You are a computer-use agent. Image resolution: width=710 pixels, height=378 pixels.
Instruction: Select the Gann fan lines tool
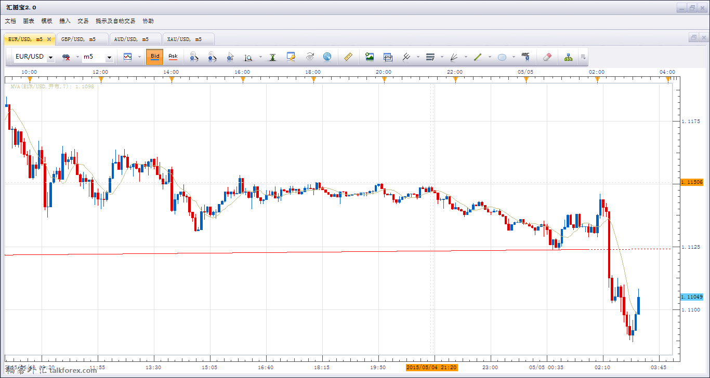454,57
